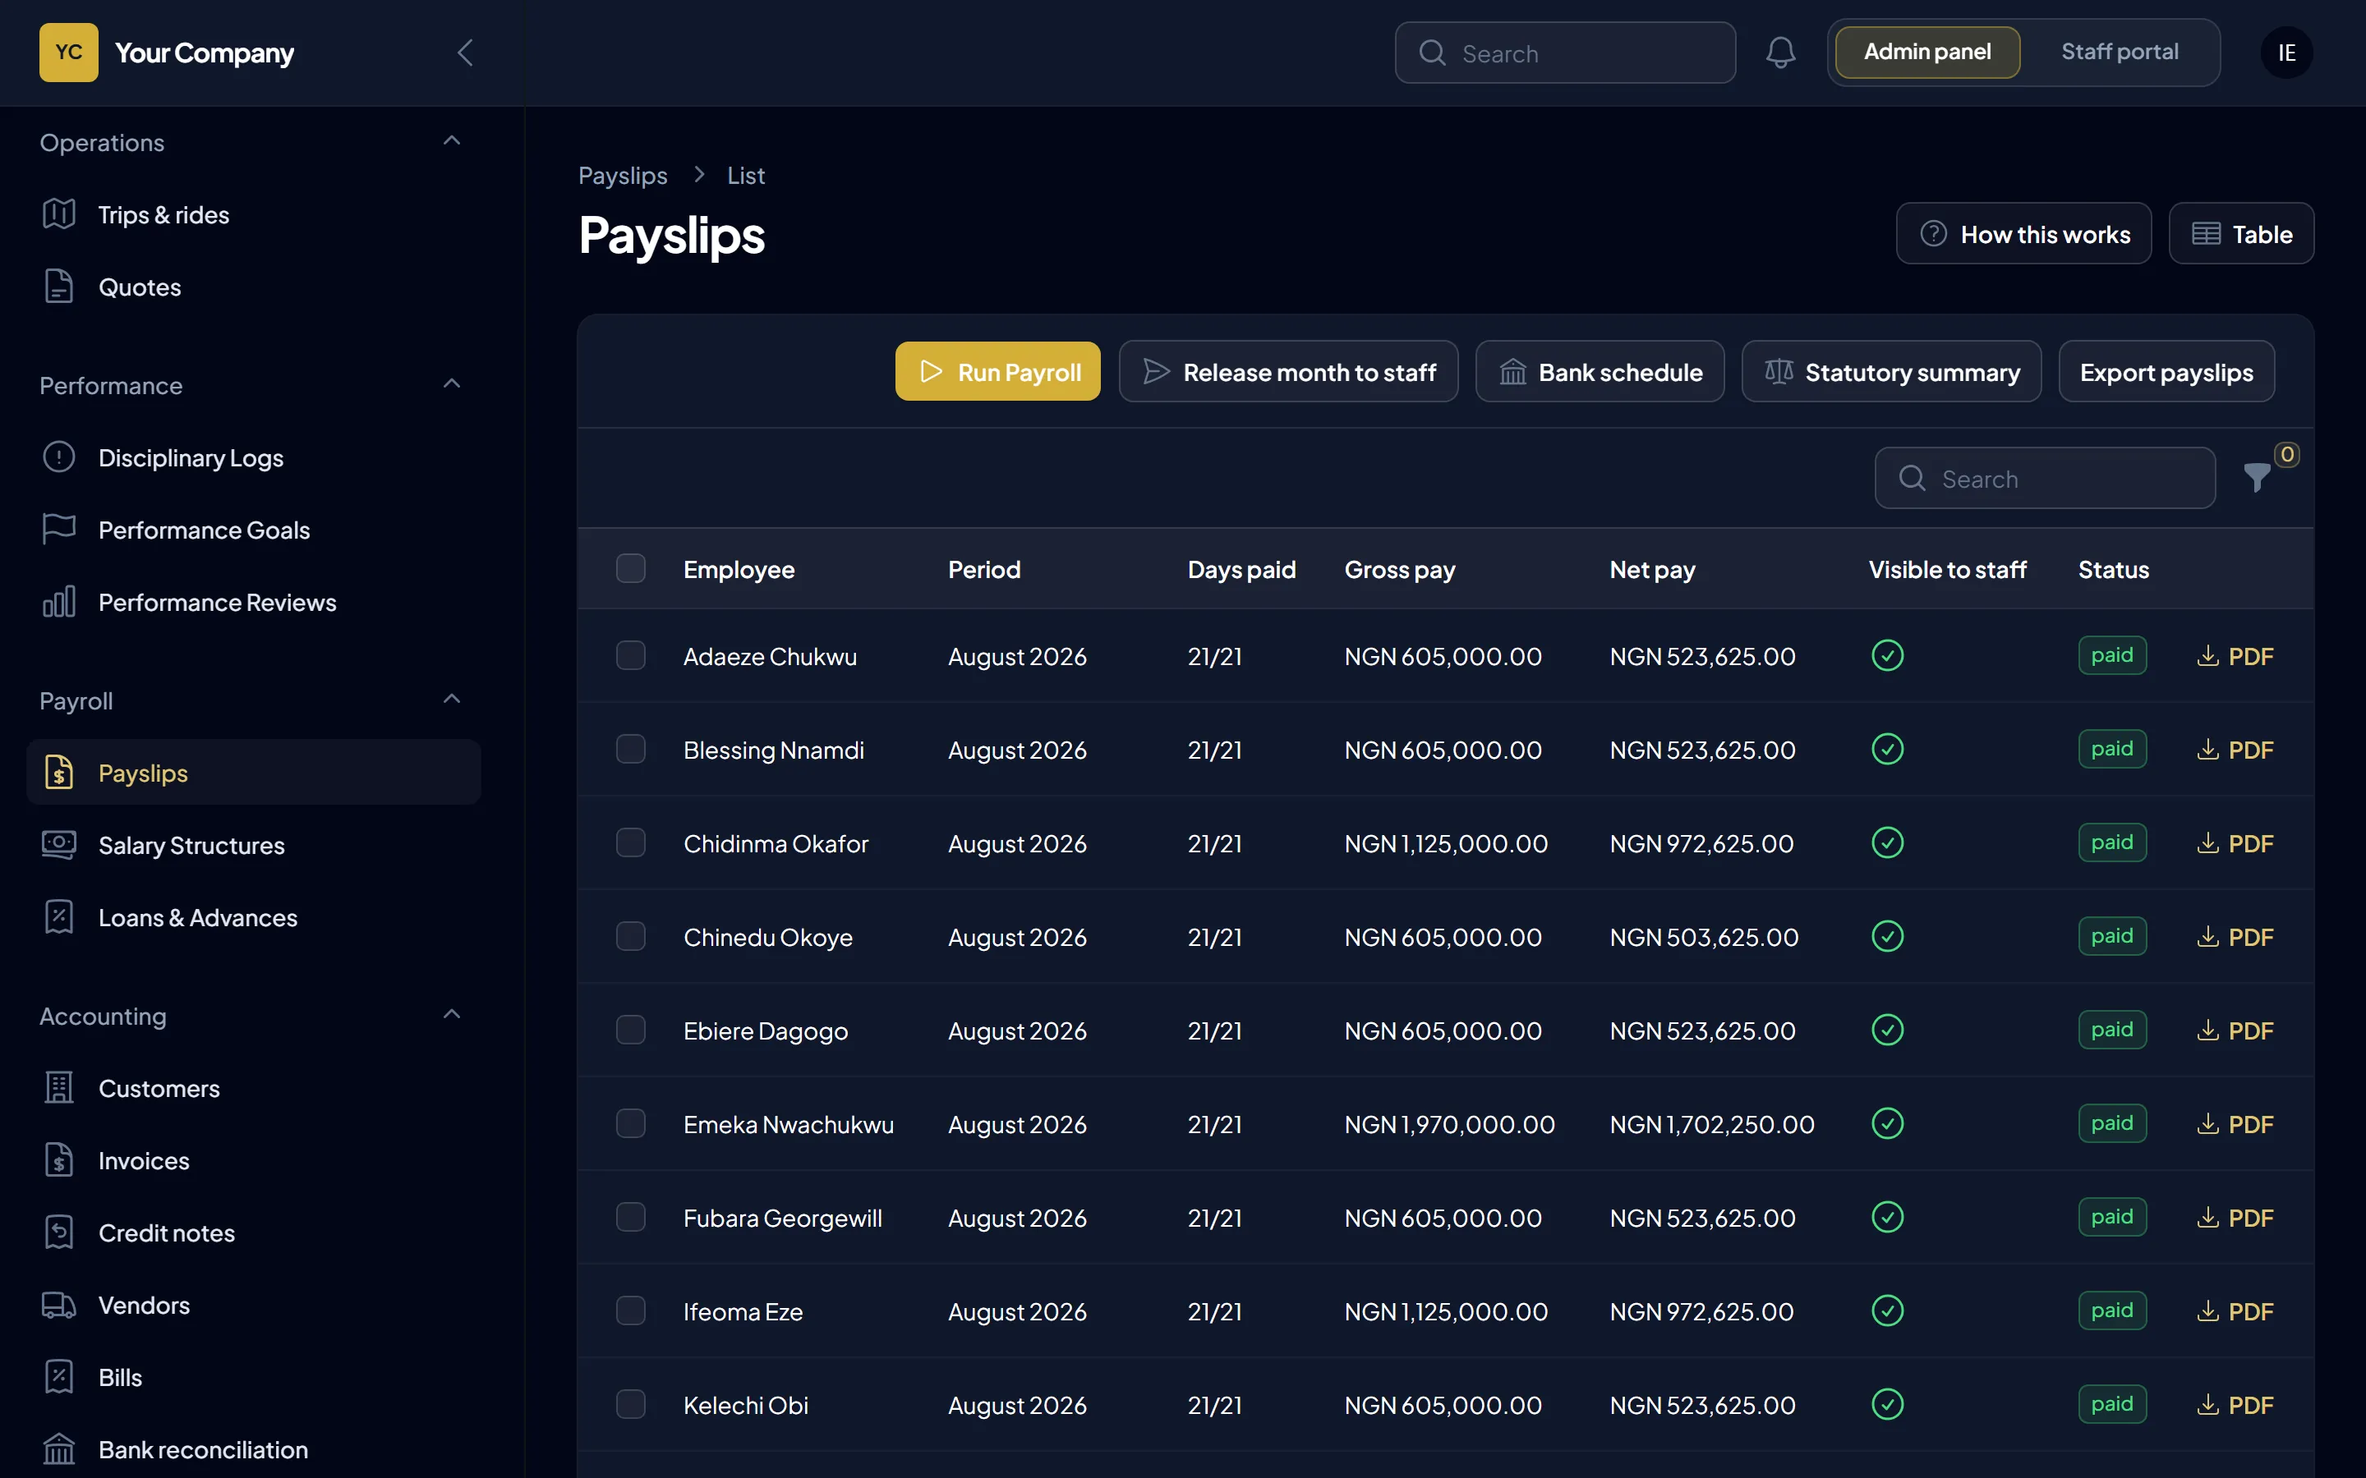Tick the Kelechi Obi row checkbox
Image resolution: width=2366 pixels, height=1478 pixels.
pos(631,1405)
